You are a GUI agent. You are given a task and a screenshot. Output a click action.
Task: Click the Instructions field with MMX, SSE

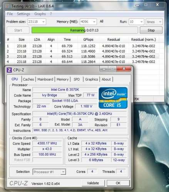tap(80, 130)
